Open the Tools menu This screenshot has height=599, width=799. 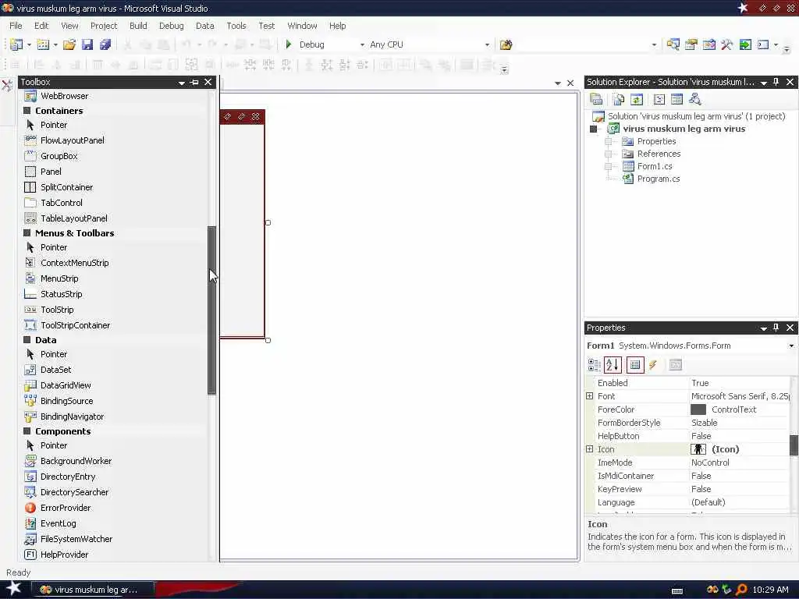click(236, 26)
